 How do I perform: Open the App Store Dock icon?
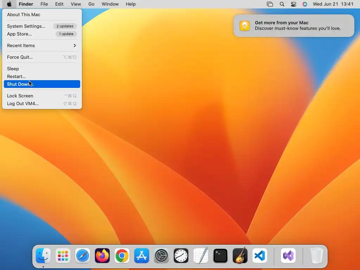[142, 256]
